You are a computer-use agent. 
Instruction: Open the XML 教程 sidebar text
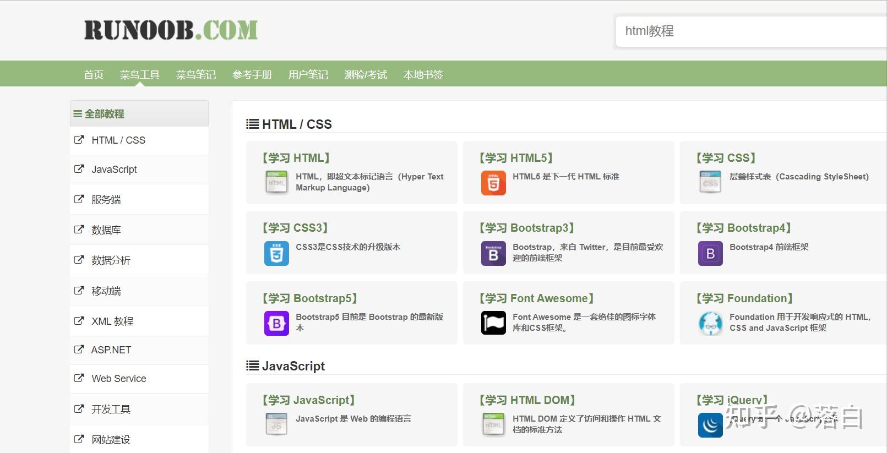(x=112, y=321)
